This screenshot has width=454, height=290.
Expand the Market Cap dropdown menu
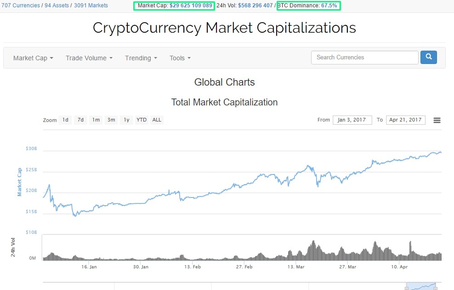pyautogui.click(x=33, y=58)
